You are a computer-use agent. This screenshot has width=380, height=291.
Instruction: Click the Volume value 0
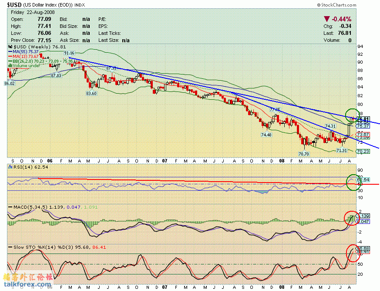click(350, 40)
